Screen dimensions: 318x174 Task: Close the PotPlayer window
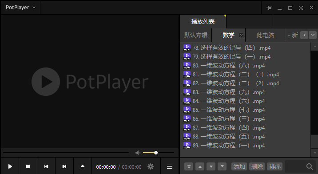coord(311,8)
